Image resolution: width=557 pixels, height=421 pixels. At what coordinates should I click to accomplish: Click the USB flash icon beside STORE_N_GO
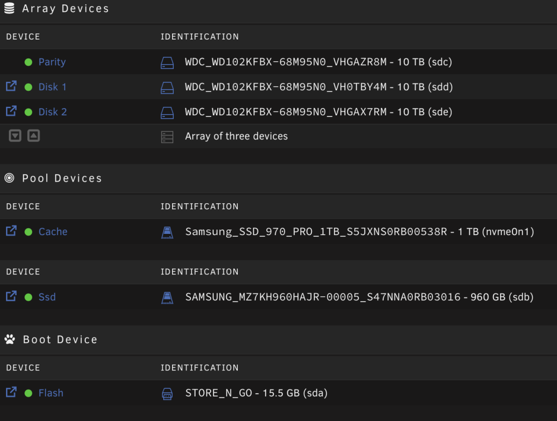click(x=167, y=394)
